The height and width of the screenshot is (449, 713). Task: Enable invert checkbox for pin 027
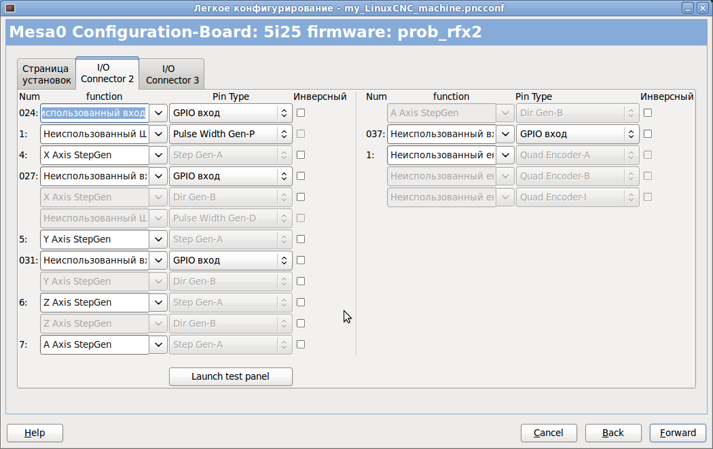tap(301, 176)
